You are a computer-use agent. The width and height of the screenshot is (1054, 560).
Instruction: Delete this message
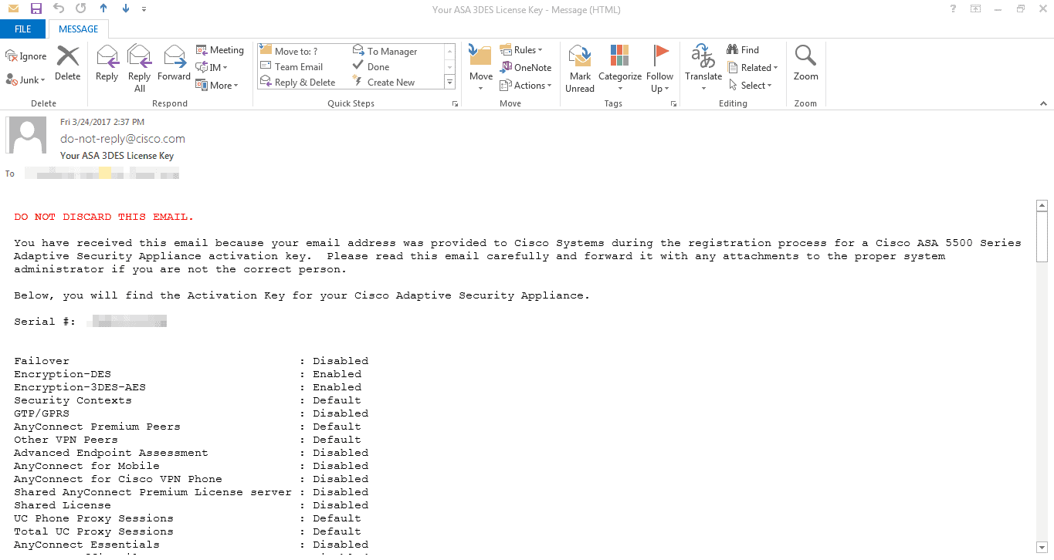coord(67,62)
